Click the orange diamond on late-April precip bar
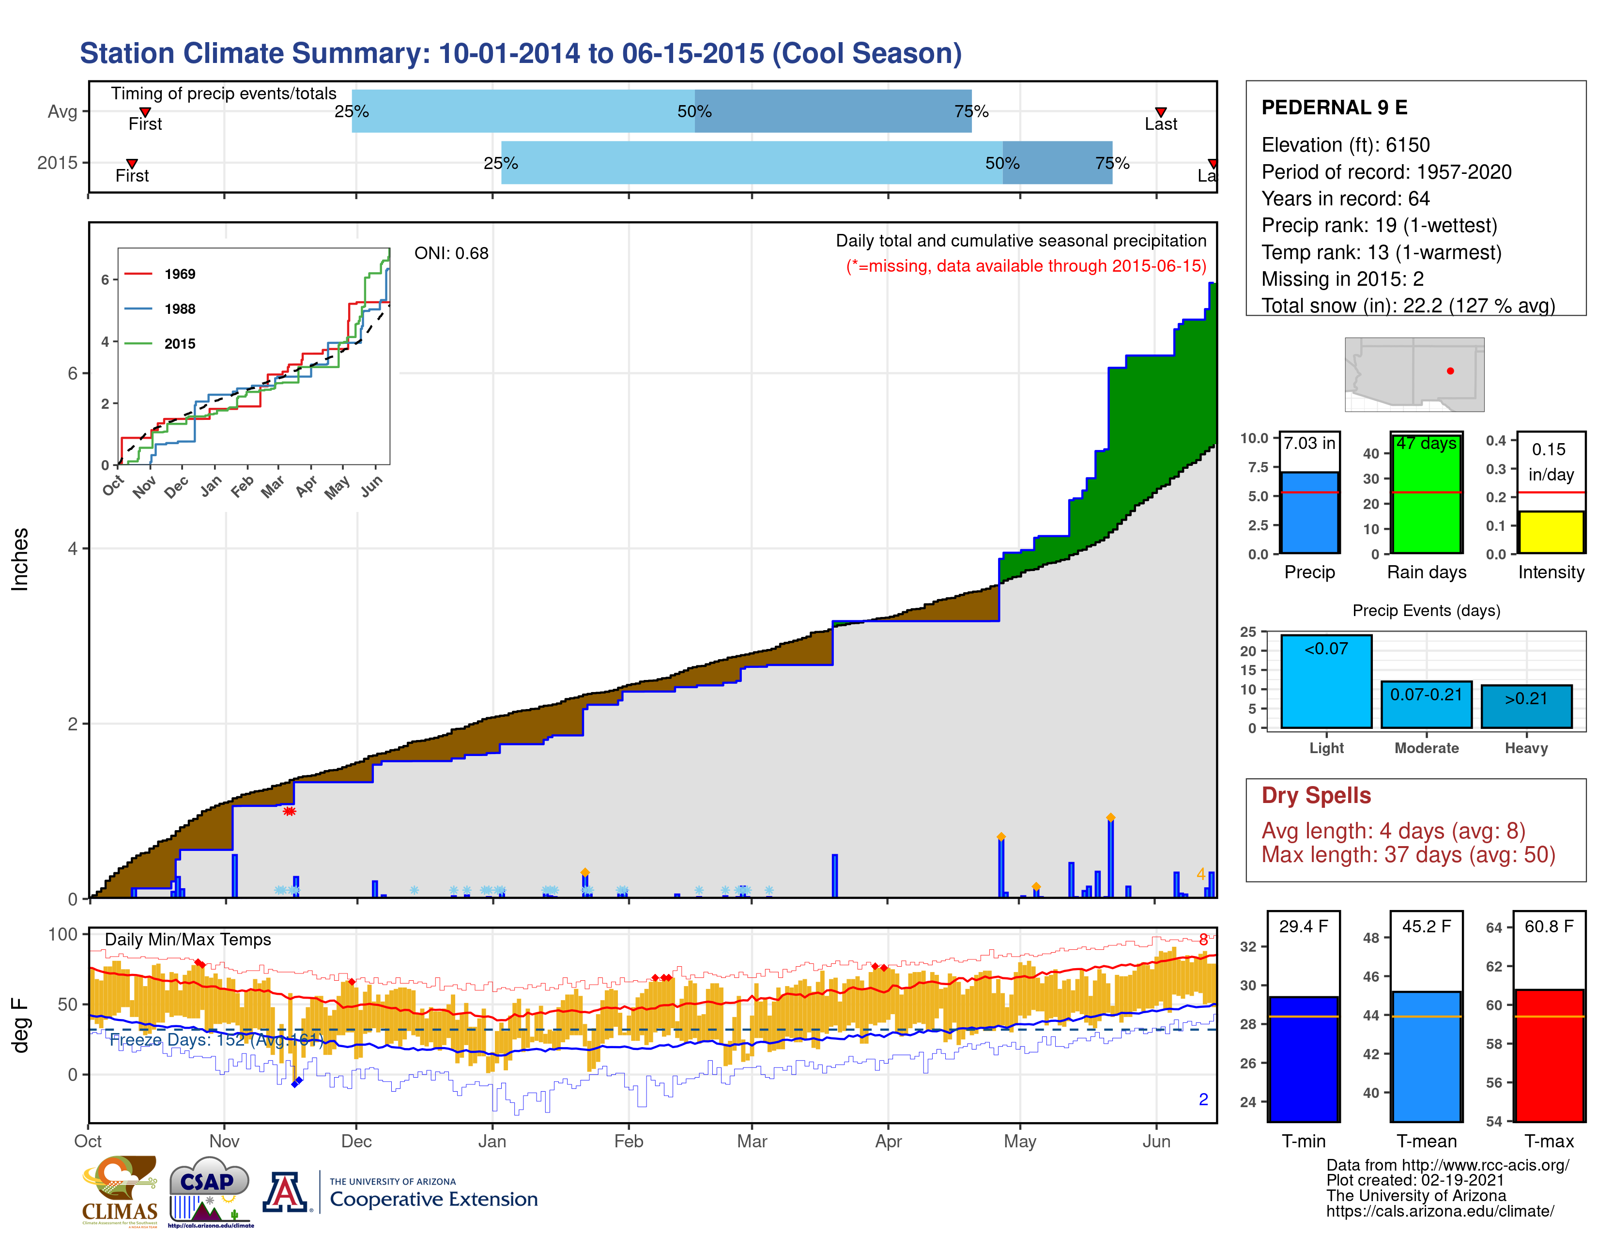 coord(1001,836)
